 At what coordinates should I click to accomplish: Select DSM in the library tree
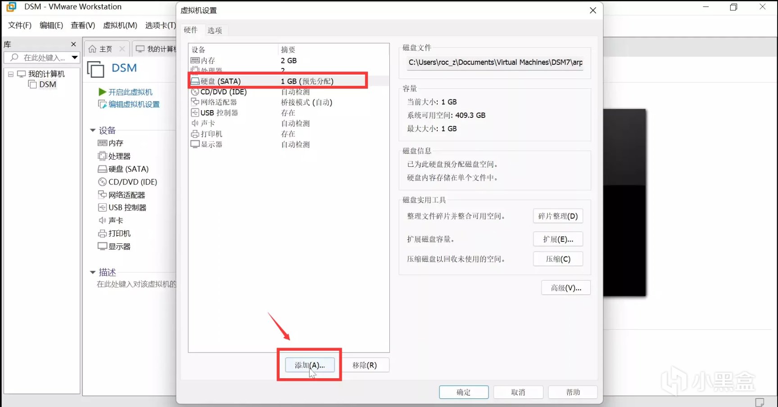[x=48, y=85]
